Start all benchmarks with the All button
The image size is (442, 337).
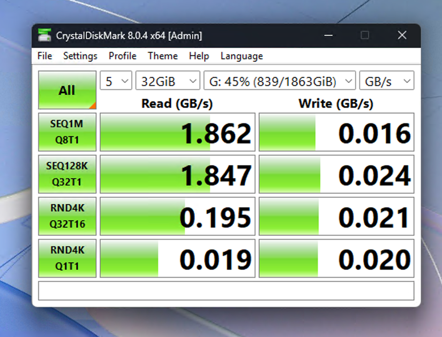pyautogui.click(x=66, y=90)
